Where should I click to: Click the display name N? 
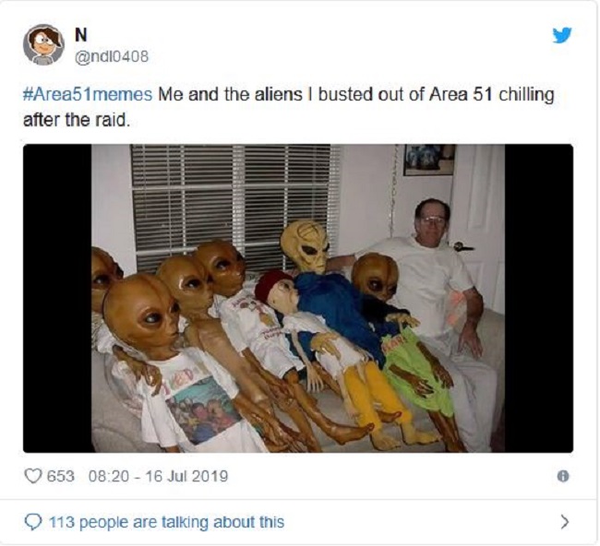click(80, 36)
